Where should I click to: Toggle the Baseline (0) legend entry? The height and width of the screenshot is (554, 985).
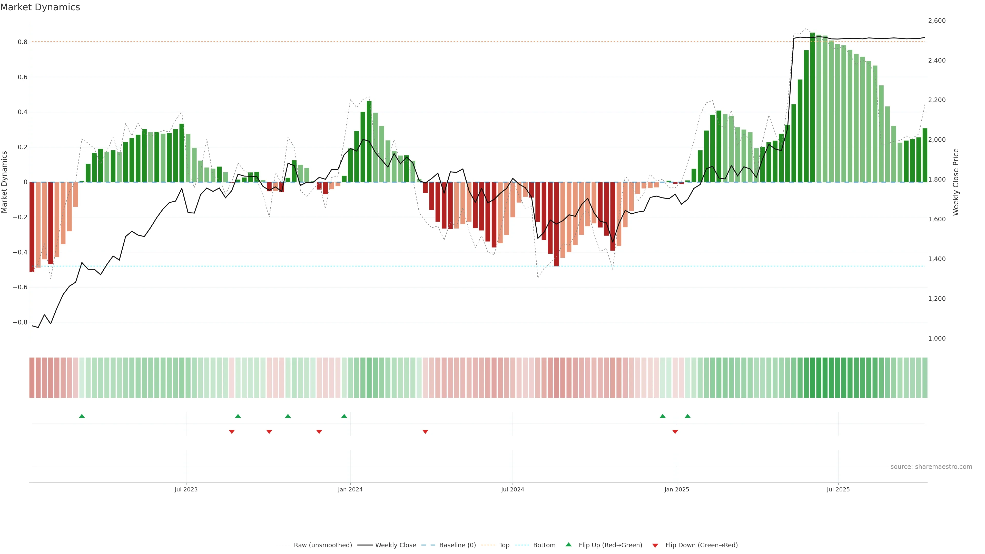click(457, 545)
